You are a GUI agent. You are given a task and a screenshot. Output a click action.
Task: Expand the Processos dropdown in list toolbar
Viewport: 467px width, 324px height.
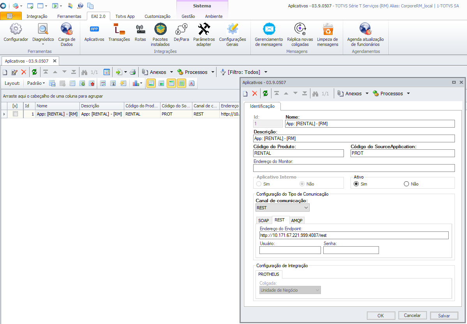click(213, 72)
